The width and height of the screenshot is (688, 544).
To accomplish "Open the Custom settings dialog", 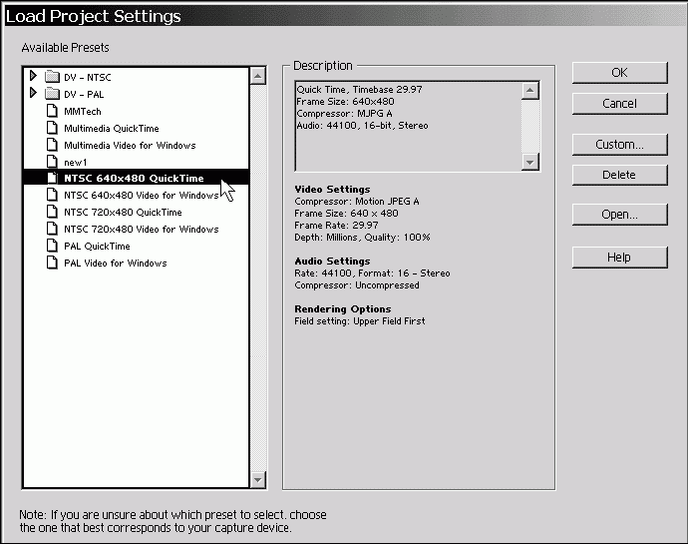I will [x=619, y=145].
